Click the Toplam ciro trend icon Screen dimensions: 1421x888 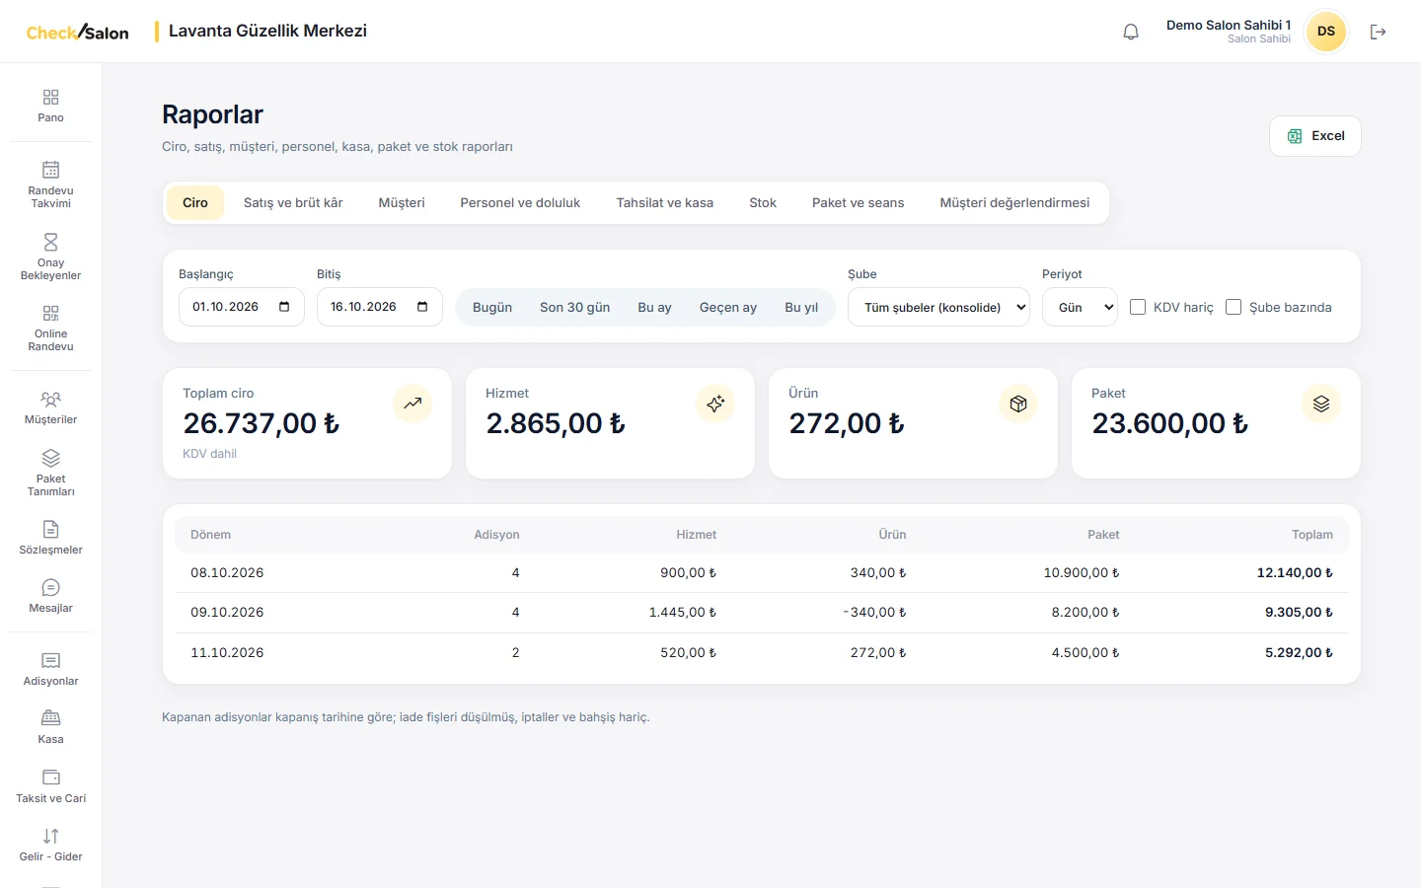tap(412, 404)
